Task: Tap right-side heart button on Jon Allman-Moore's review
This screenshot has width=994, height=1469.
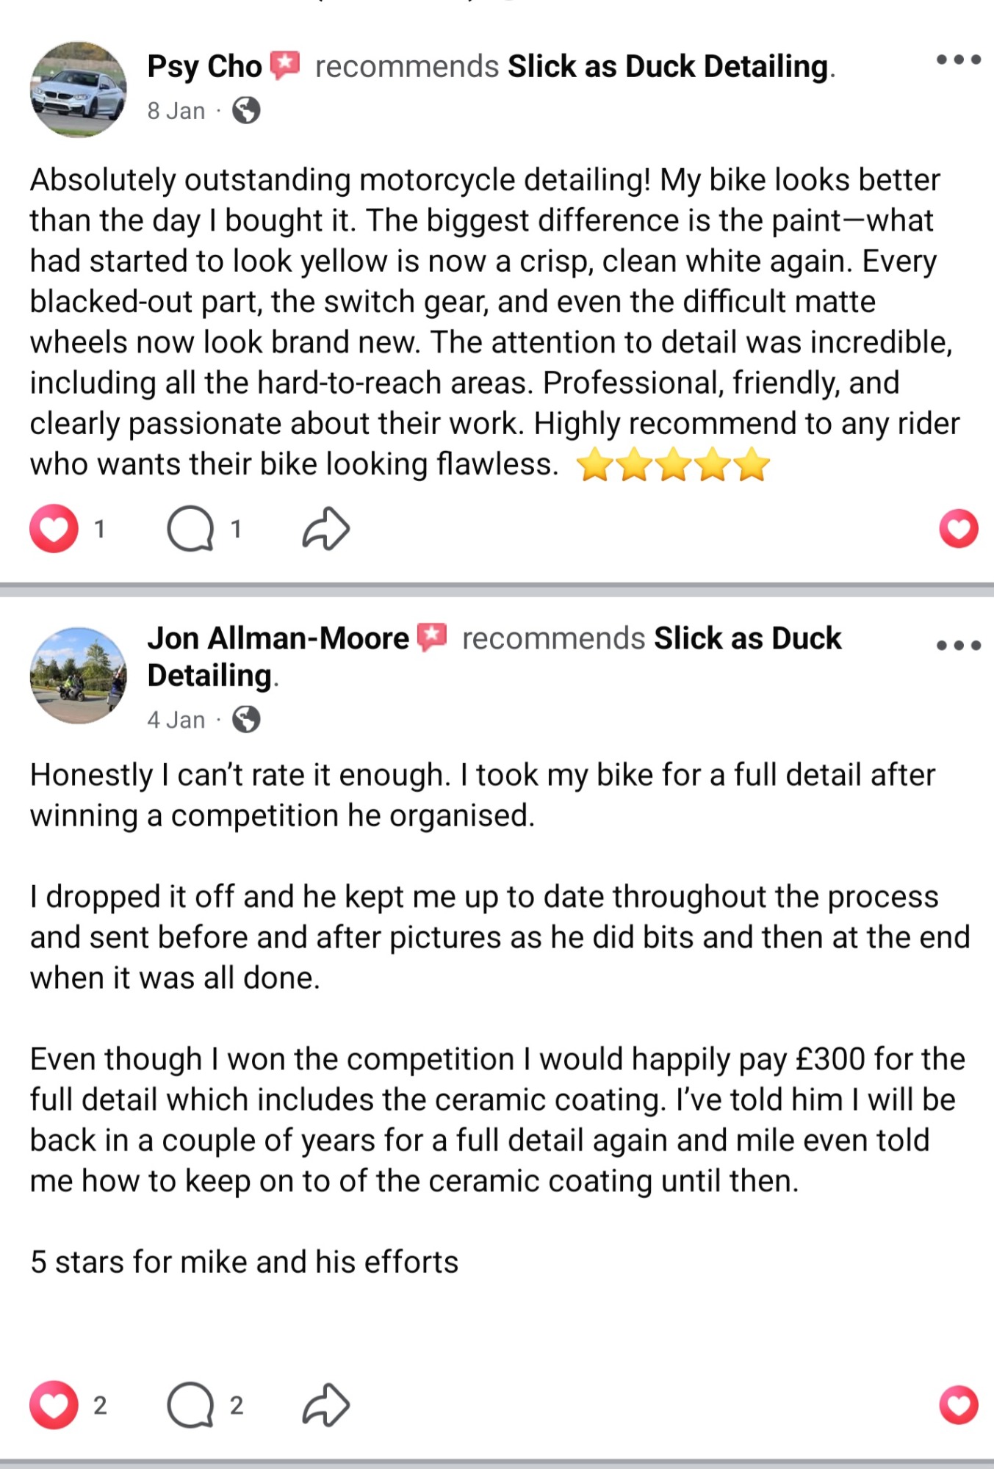Action: coord(959,1405)
